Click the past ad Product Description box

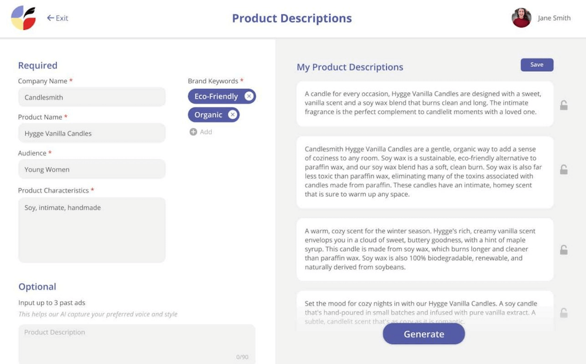pos(137,344)
